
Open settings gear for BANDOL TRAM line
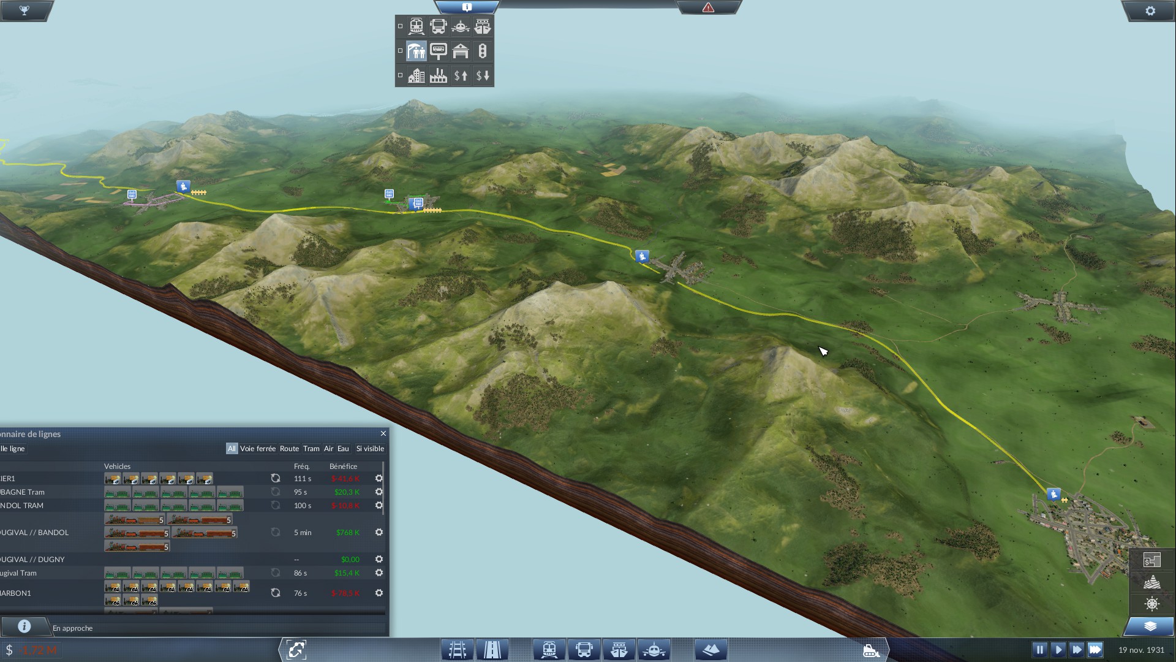[379, 506]
